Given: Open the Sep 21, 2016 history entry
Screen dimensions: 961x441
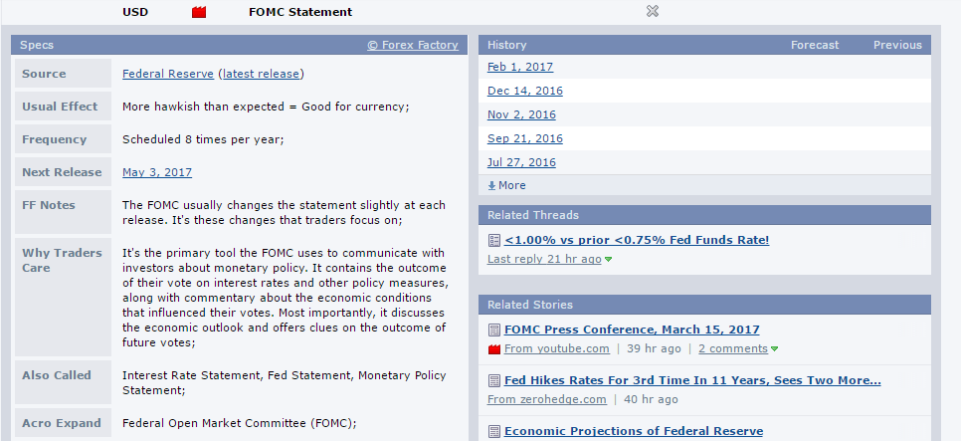Looking at the screenshot, I should (524, 138).
